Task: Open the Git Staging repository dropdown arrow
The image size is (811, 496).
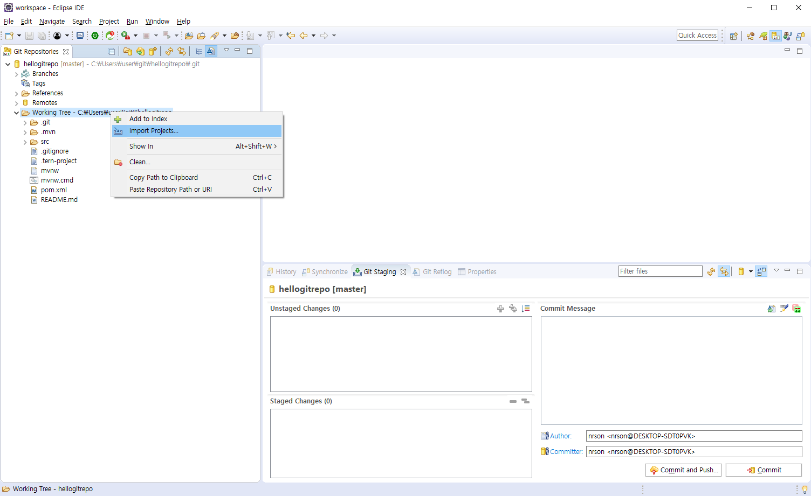Action: coord(751,271)
